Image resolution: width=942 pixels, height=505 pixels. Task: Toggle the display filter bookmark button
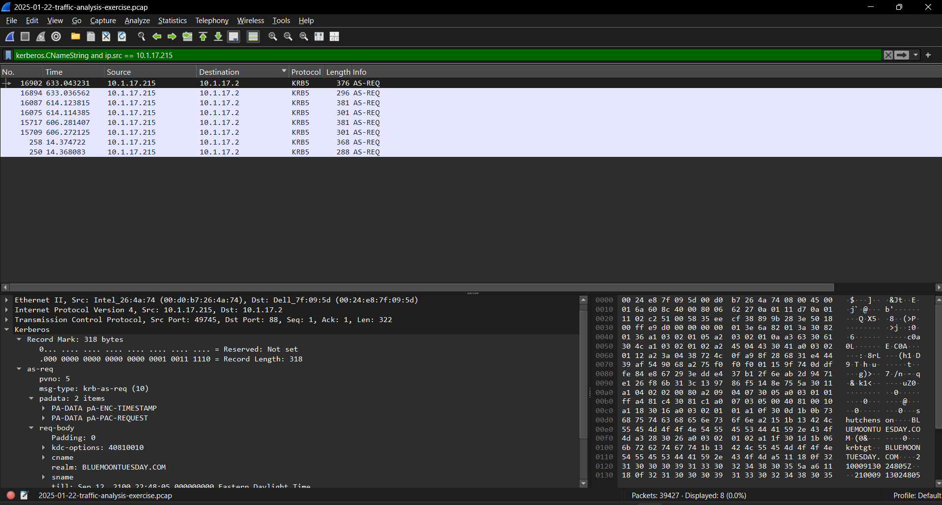(8, 55)
